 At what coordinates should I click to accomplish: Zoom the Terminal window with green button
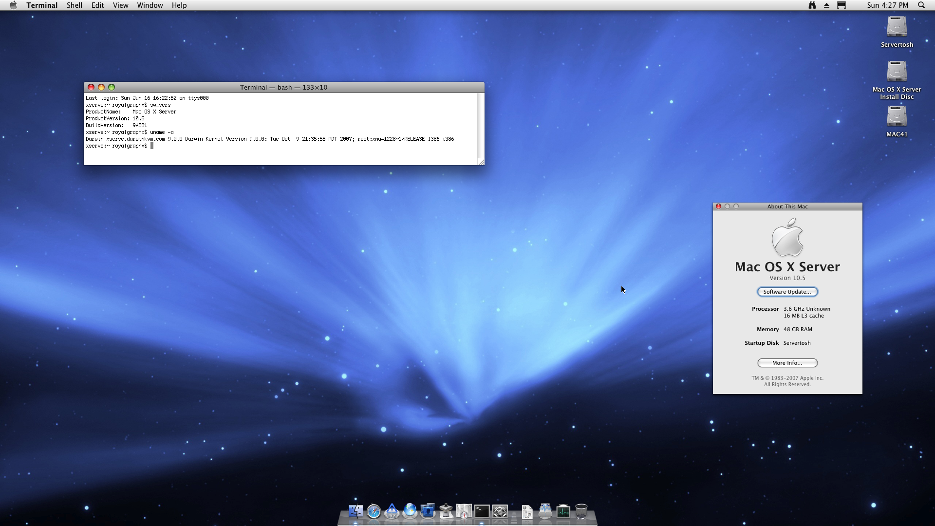112,87
